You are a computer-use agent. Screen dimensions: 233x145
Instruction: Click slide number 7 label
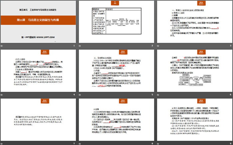74,143
